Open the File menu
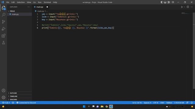 click(x=8, y=2)
